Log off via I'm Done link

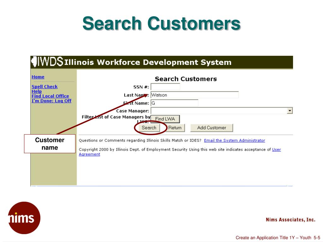pos(51,101)
